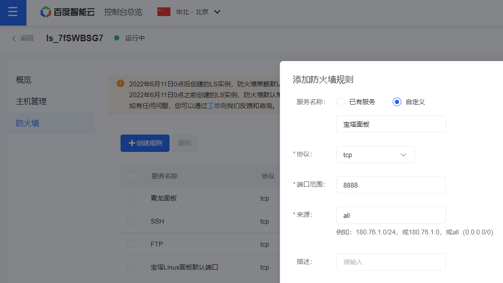Click the port range field showing 8888
Image resolution: width=503 pixels, height=283 pixels.
click(x=391, y=185)
